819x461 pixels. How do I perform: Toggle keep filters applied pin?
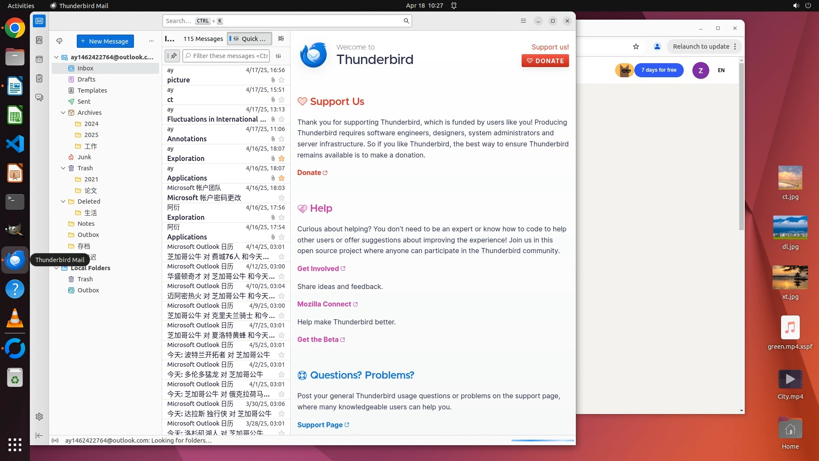coord(172,56)
